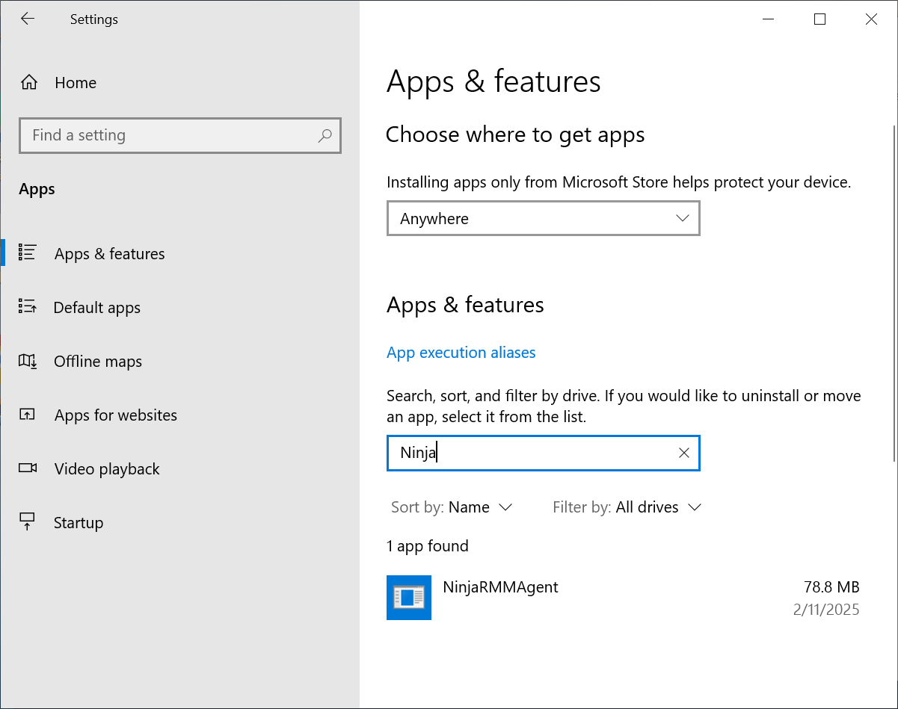Open the Home settings page
This screenshot has height=709, width=898.
[179, 83]
